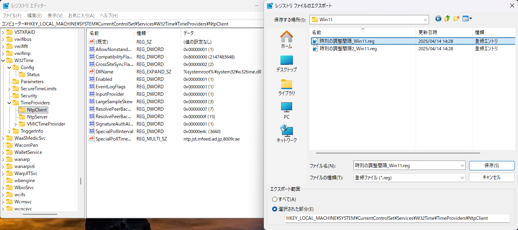The height and width of the screenshot is (230, 518).
Task: Collapse the Config tree node
Action: coord(9,68)
